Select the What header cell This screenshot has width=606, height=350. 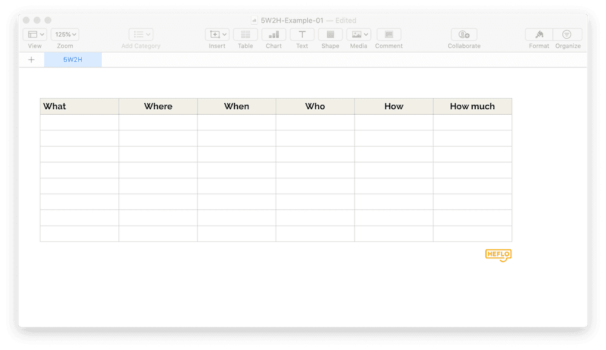[79, 106]
